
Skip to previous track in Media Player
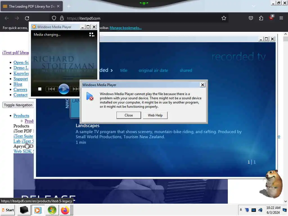(51, 89)
